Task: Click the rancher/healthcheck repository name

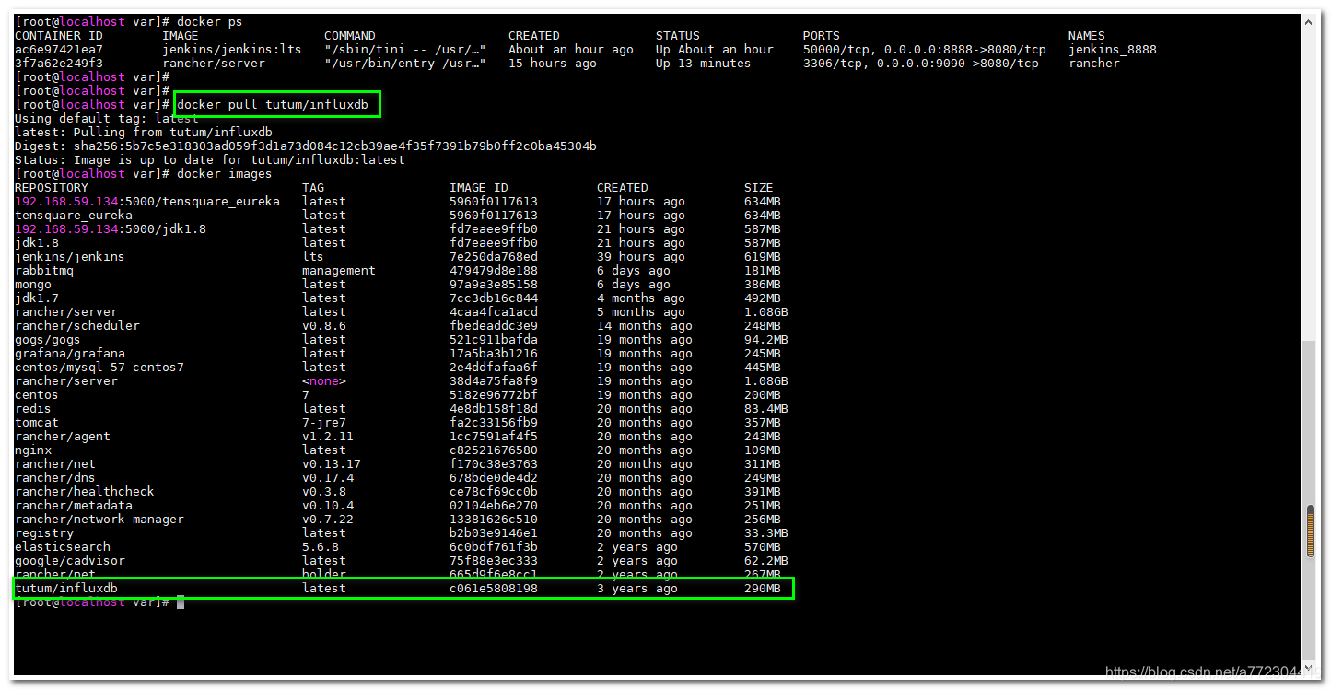Action: [x=85, y=492]
